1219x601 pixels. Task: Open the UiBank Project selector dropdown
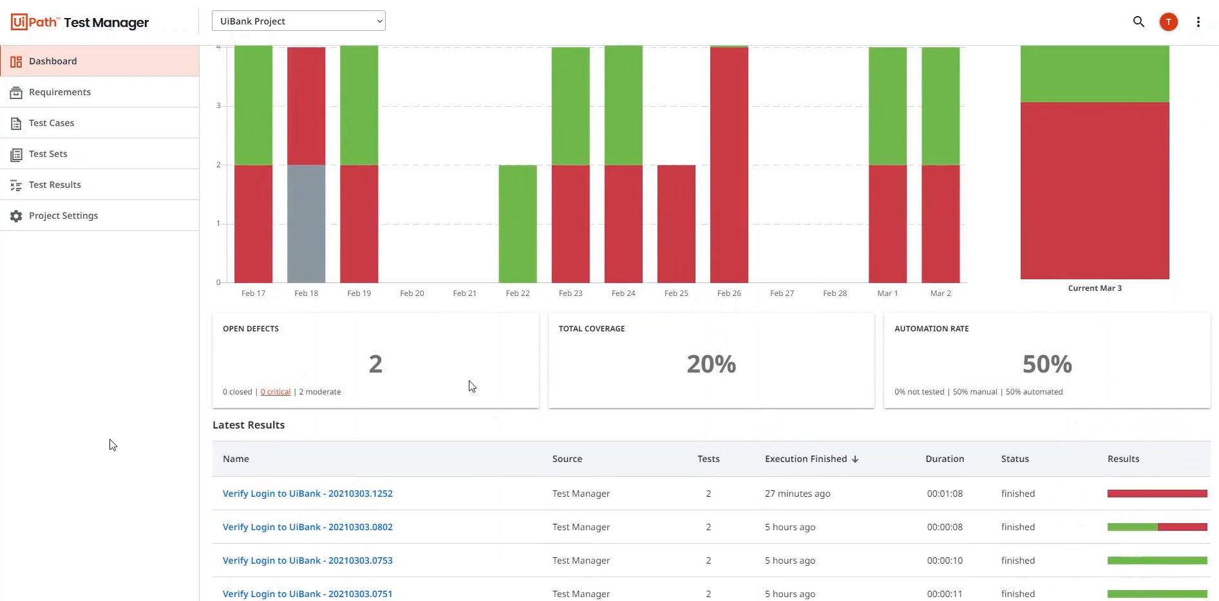tap(298, 21)
